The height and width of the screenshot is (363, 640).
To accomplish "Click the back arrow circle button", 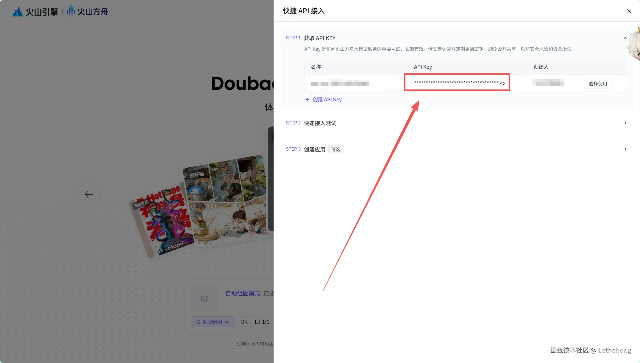I will click(89, 194).
